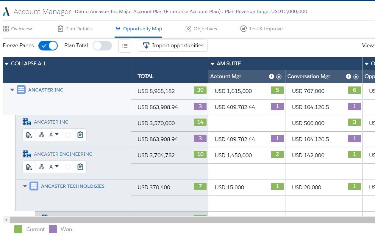Click the green 39 badge in TOTAL column
This screenshot has width=375, height=238.
point(200,90)
